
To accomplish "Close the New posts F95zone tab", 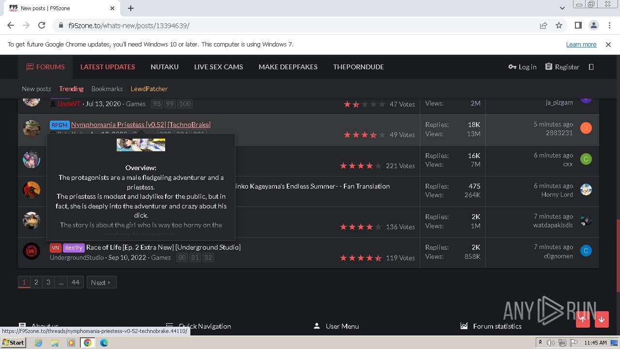I will pyautogui.click(x=112, y=8).
